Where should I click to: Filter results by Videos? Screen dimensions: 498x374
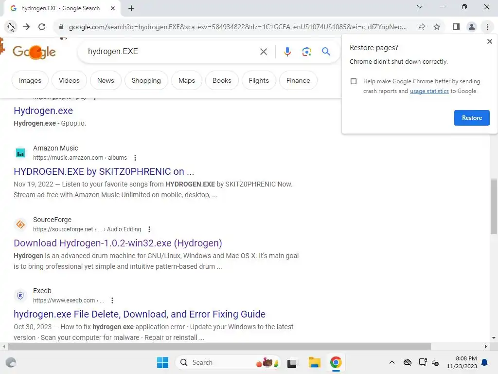[x=69, y=81]
